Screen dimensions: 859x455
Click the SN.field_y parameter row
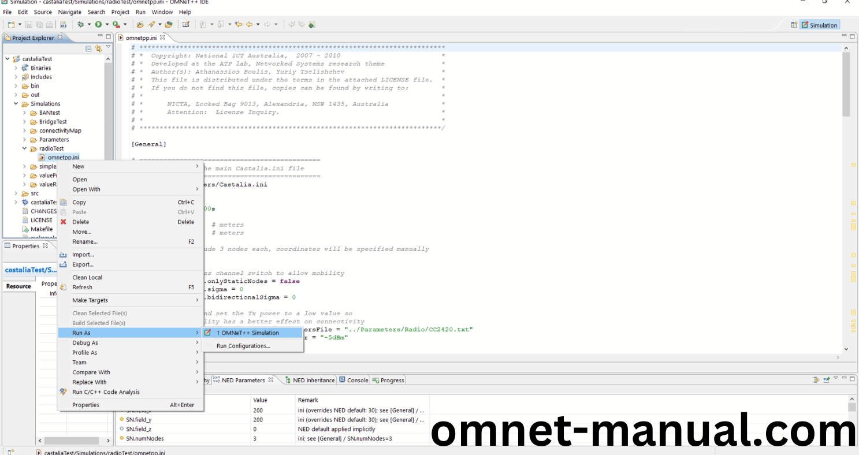(x=272, y=420)
